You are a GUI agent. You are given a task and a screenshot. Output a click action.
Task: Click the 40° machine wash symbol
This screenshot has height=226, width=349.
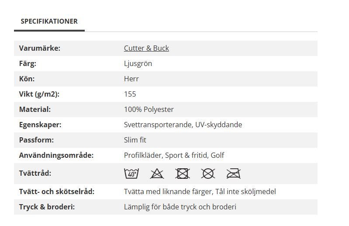tap(131, 174)
